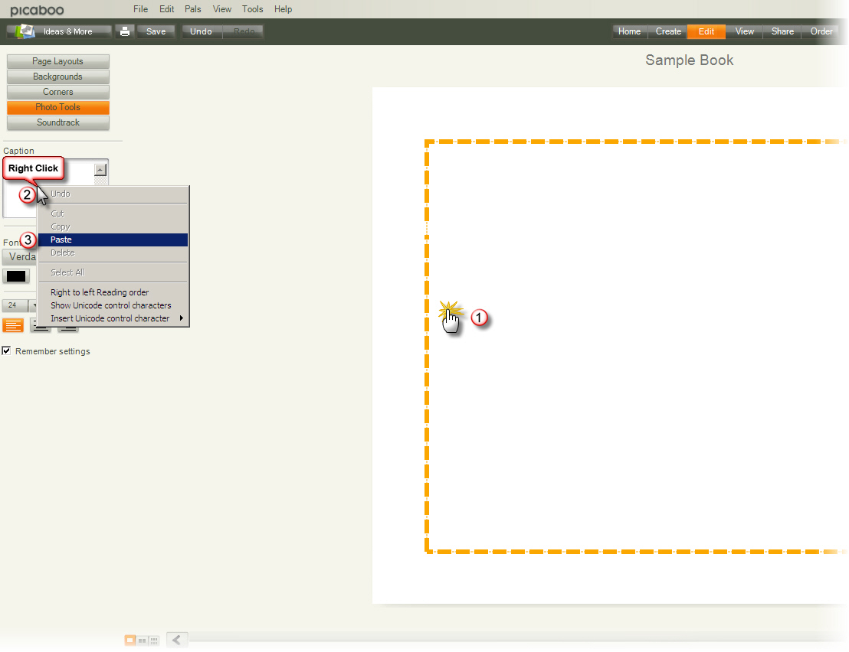
Task: Switch to single page view icon
Action: tap(130, 640)
